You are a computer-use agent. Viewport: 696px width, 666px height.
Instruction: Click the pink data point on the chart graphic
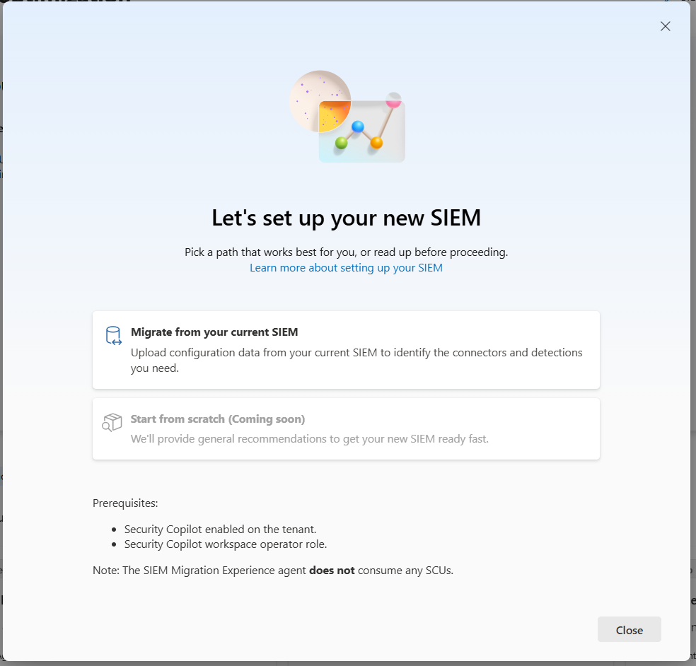click(x=393, y=103)
